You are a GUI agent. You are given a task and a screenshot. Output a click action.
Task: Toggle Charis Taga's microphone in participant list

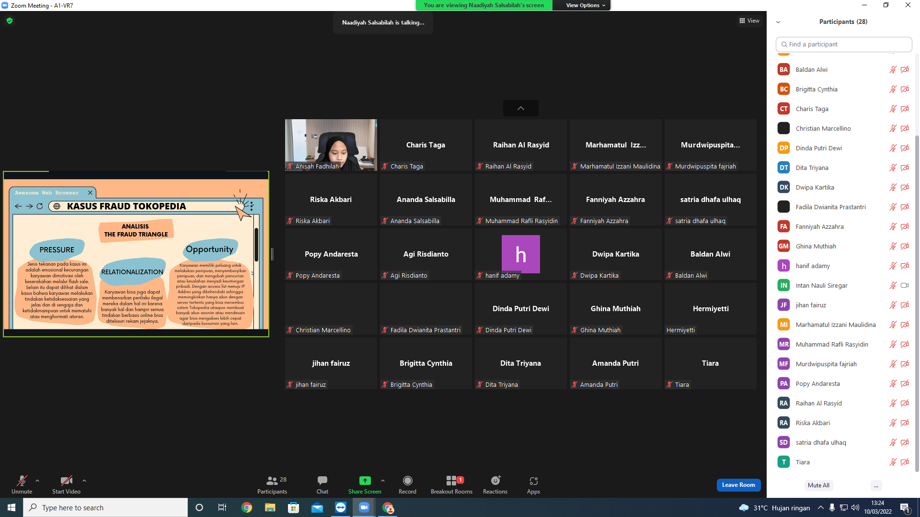point(893,109)
